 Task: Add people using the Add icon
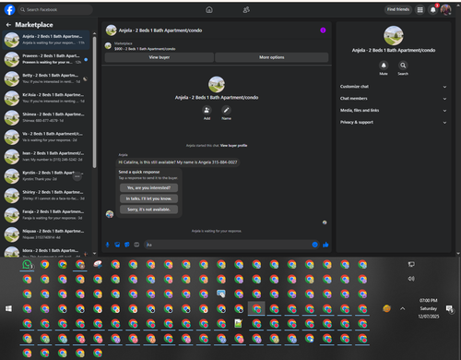(x=207, y=110)
